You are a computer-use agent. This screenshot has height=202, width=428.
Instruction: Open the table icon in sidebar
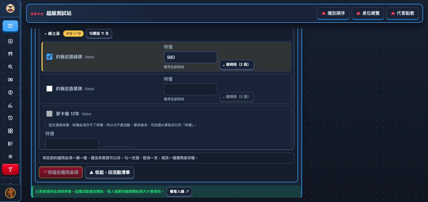(10, 54)
